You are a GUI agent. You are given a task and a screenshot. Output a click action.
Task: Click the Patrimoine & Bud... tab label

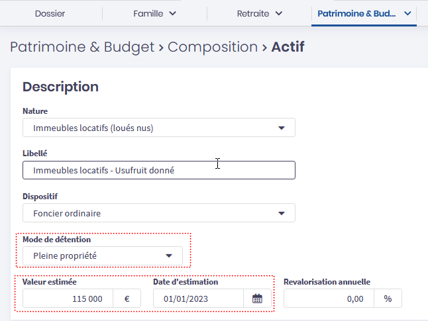(356, 13)
